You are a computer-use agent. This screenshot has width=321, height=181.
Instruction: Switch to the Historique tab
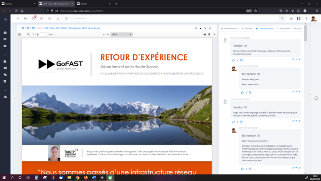tap(283, 29)
